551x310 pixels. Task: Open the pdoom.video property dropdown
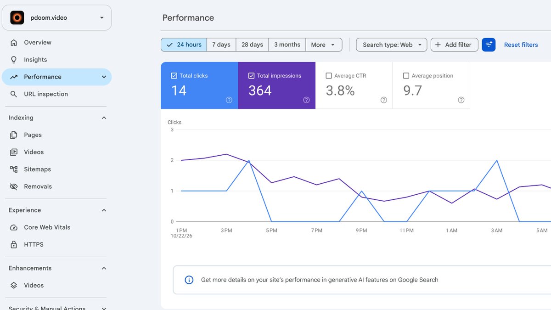coord(56,18)
